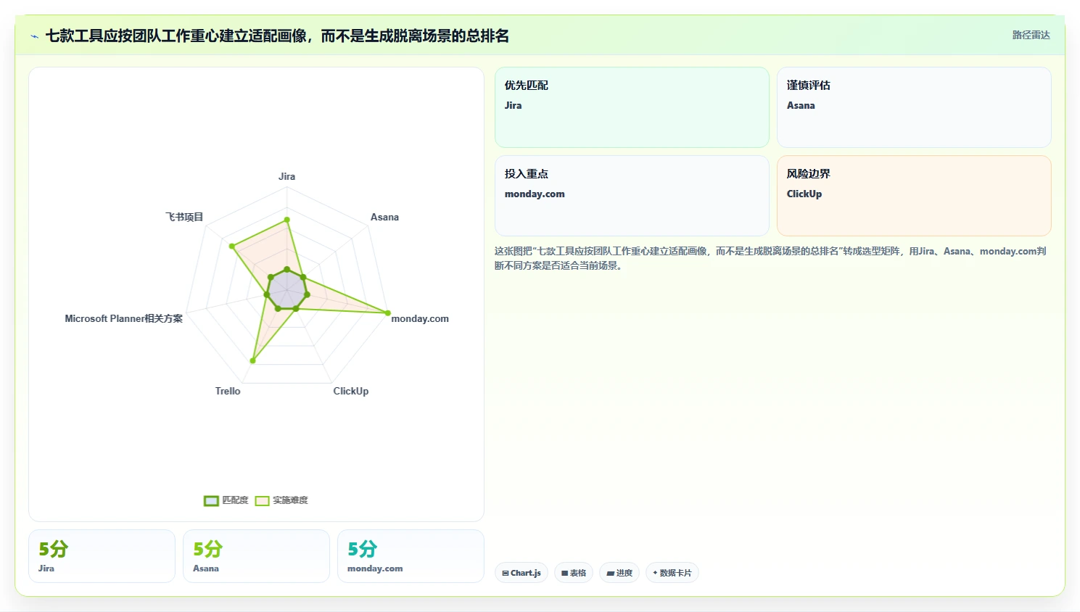Click the Asana axis label on radar
The image size is (1080, 612).
[384, 217]
